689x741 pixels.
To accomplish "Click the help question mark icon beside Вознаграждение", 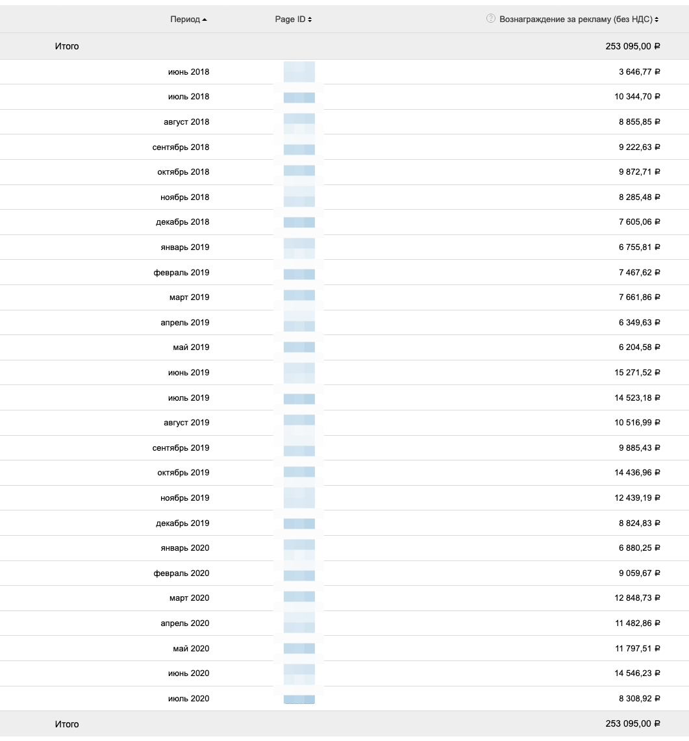I will [491, 19].
